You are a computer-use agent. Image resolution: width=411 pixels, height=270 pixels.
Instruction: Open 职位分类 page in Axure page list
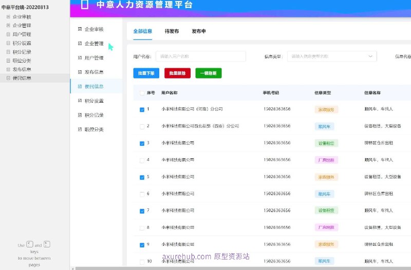22,61
